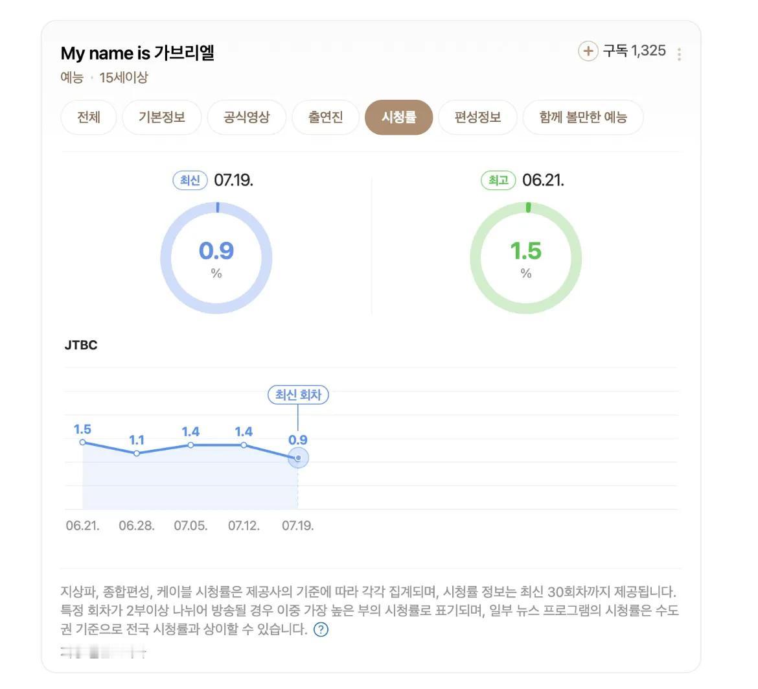Click the question mark help icon
Image resolution: width=758 pixels, height=689 pixels.
click(x=321, y=629)
